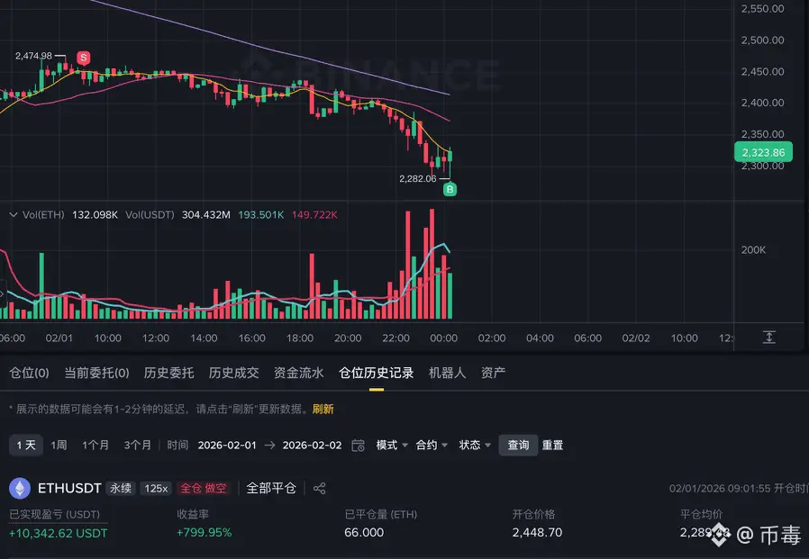Viewport: 809px width, 559px height.
Task: Click the 全仓 做空 cross short badge
Action: 204,489
